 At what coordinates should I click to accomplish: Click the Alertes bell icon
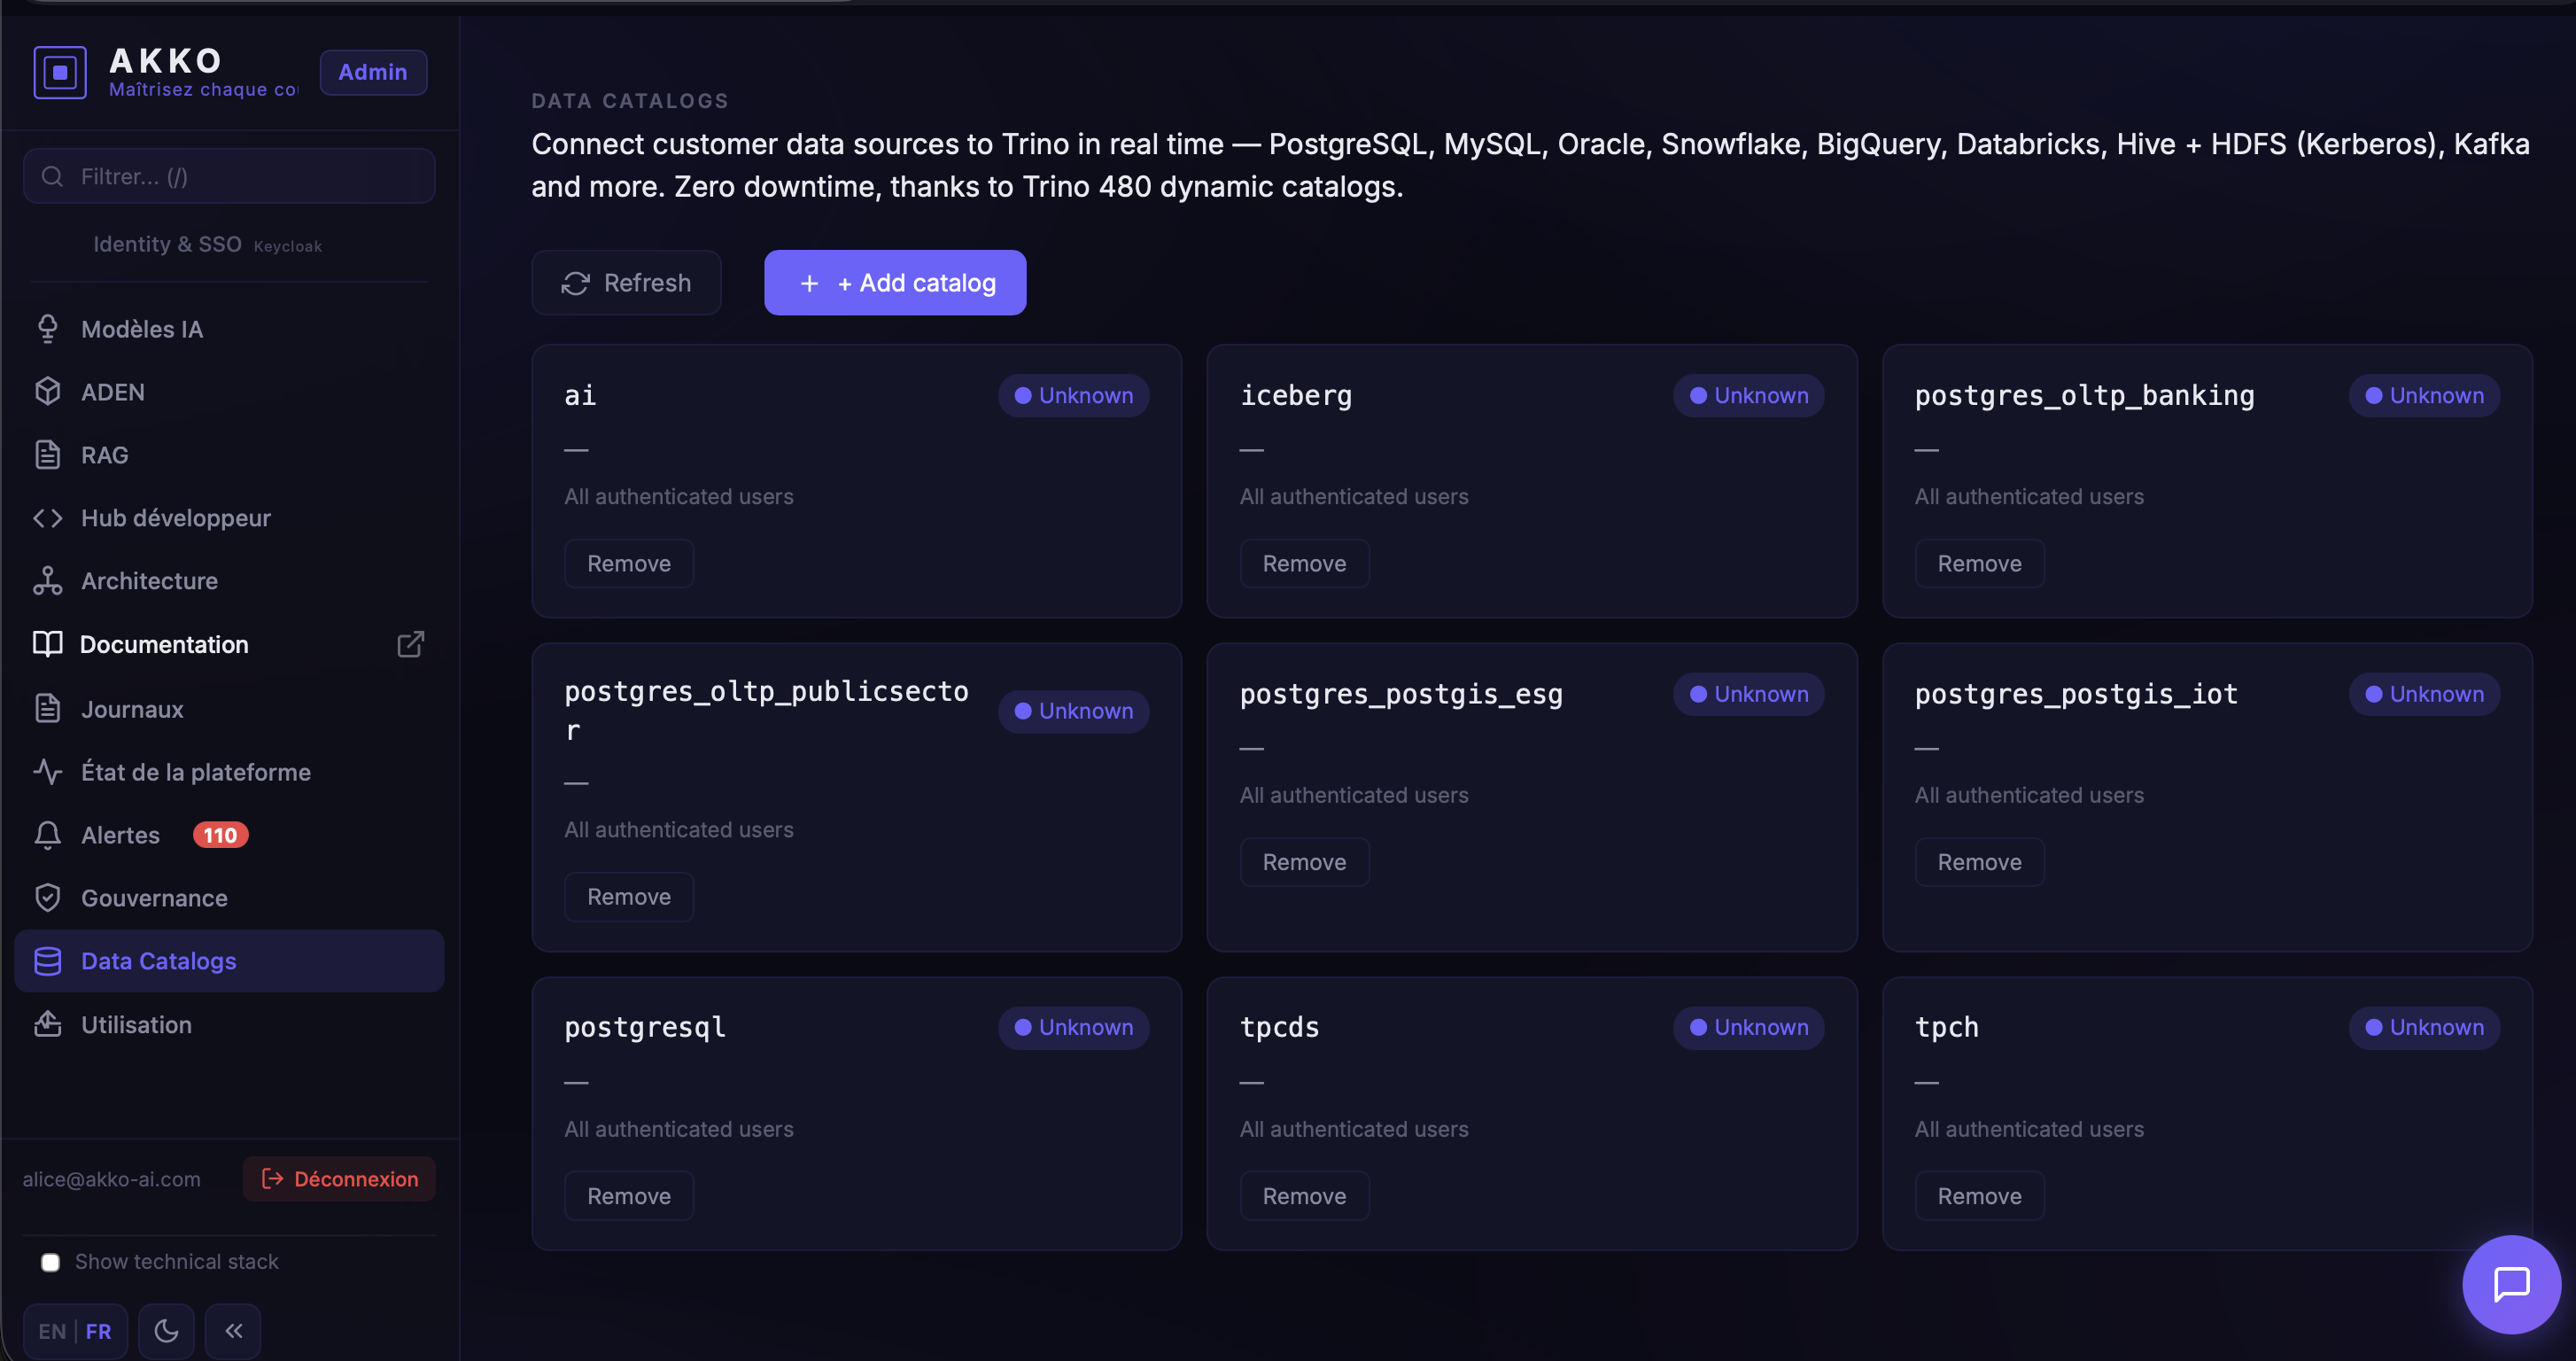coord(47,835)
